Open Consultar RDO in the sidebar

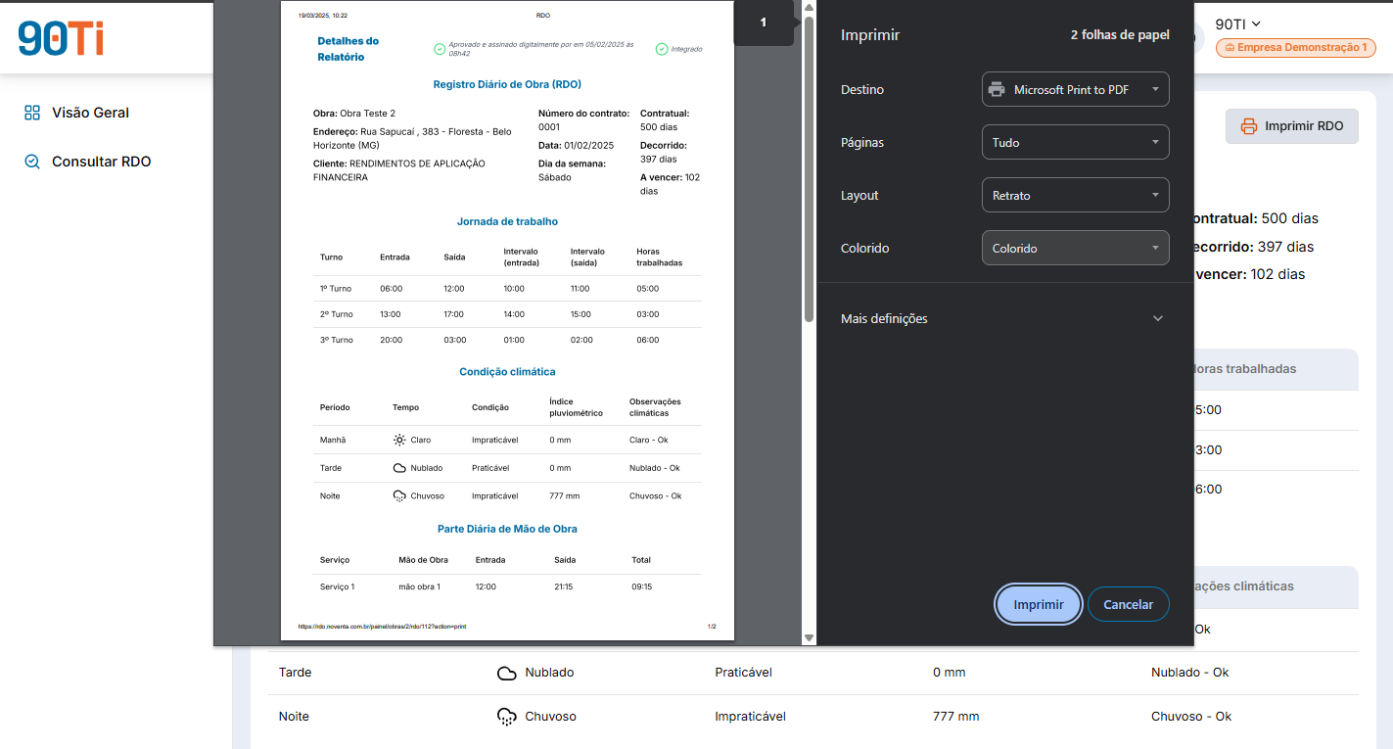(x=101, y=162)
